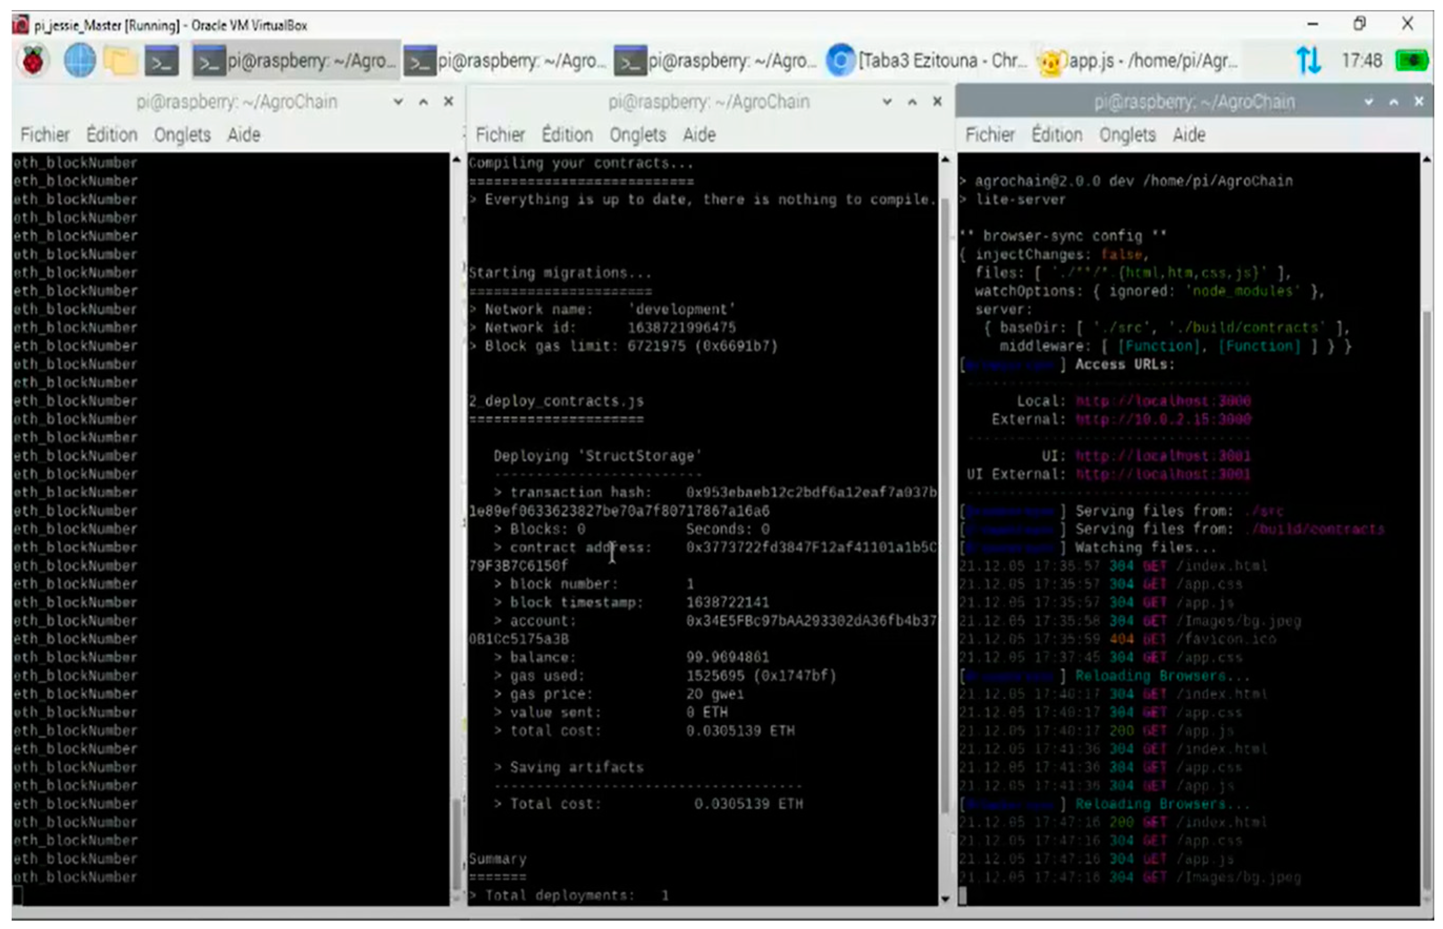The image size is (1443, 929).
Task: Click the green battery indicator icon
Action: (x=1411, y=61)
